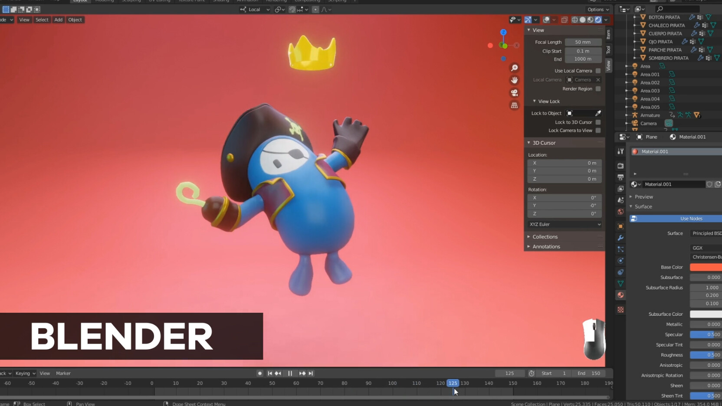Click the orange Base Color swatch
The width and height of the screenshot is (722, 406).
[x=706, y=267]
